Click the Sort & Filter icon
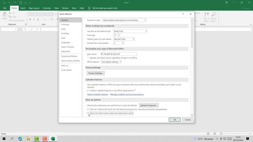253x142 pixels. coord(206,15)
